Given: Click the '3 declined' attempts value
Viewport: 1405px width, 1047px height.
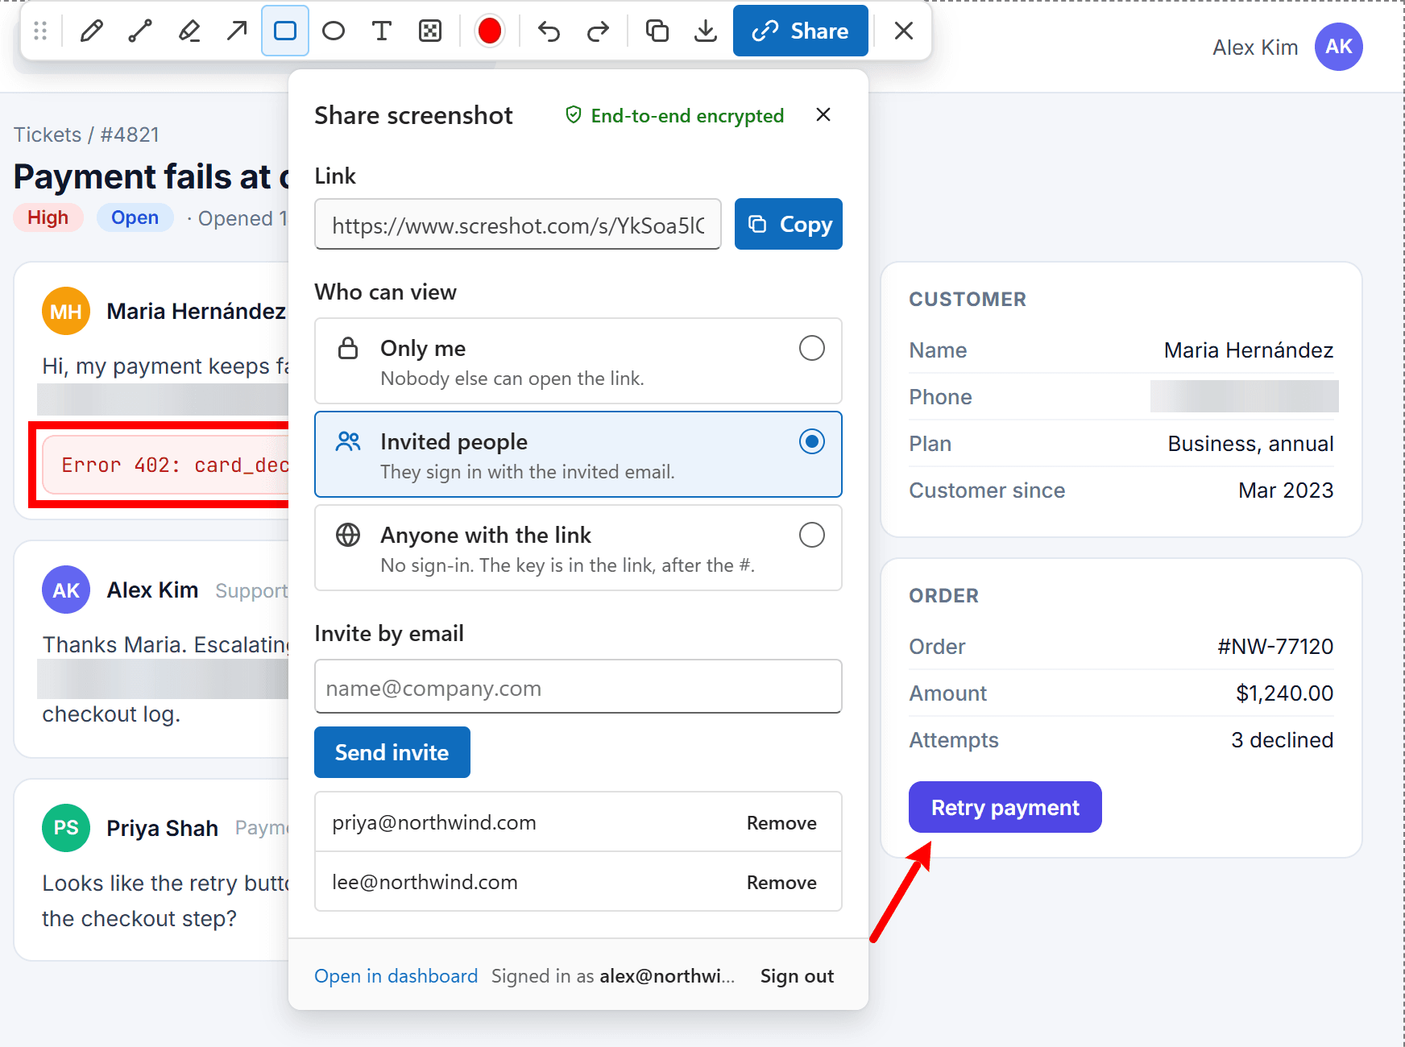Looking at the screenshot, I should click(x=1283, y=740).
